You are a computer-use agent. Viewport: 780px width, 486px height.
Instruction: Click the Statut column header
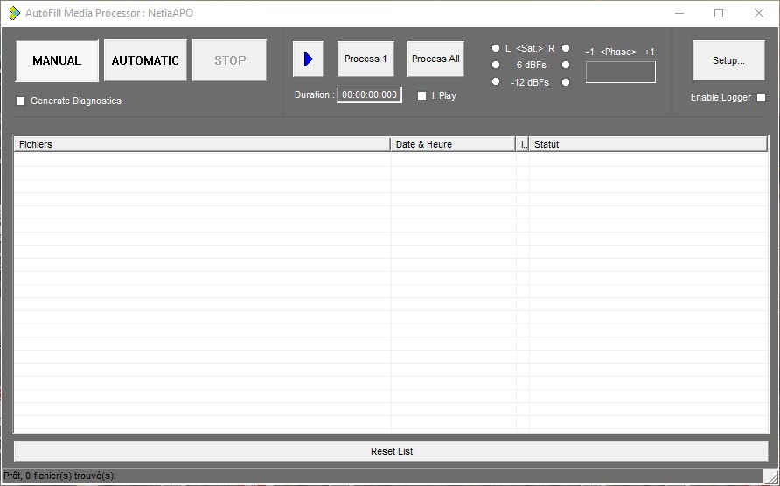[x=647, y=144]
